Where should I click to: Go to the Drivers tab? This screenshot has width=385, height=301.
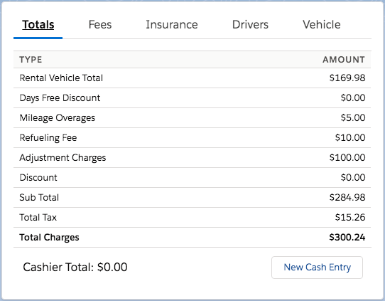tap(250, 25)
